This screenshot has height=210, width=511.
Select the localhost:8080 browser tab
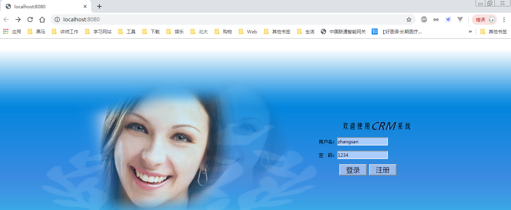46,7
